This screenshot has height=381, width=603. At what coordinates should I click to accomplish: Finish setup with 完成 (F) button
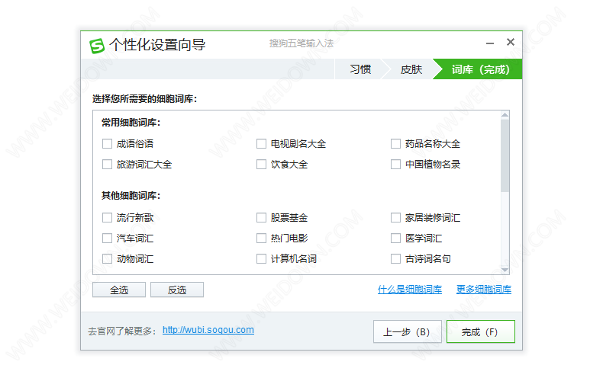coord(481,331)
